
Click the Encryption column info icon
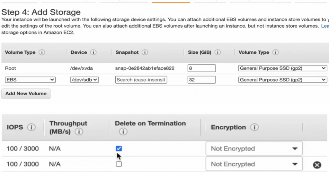click(254, 127)
